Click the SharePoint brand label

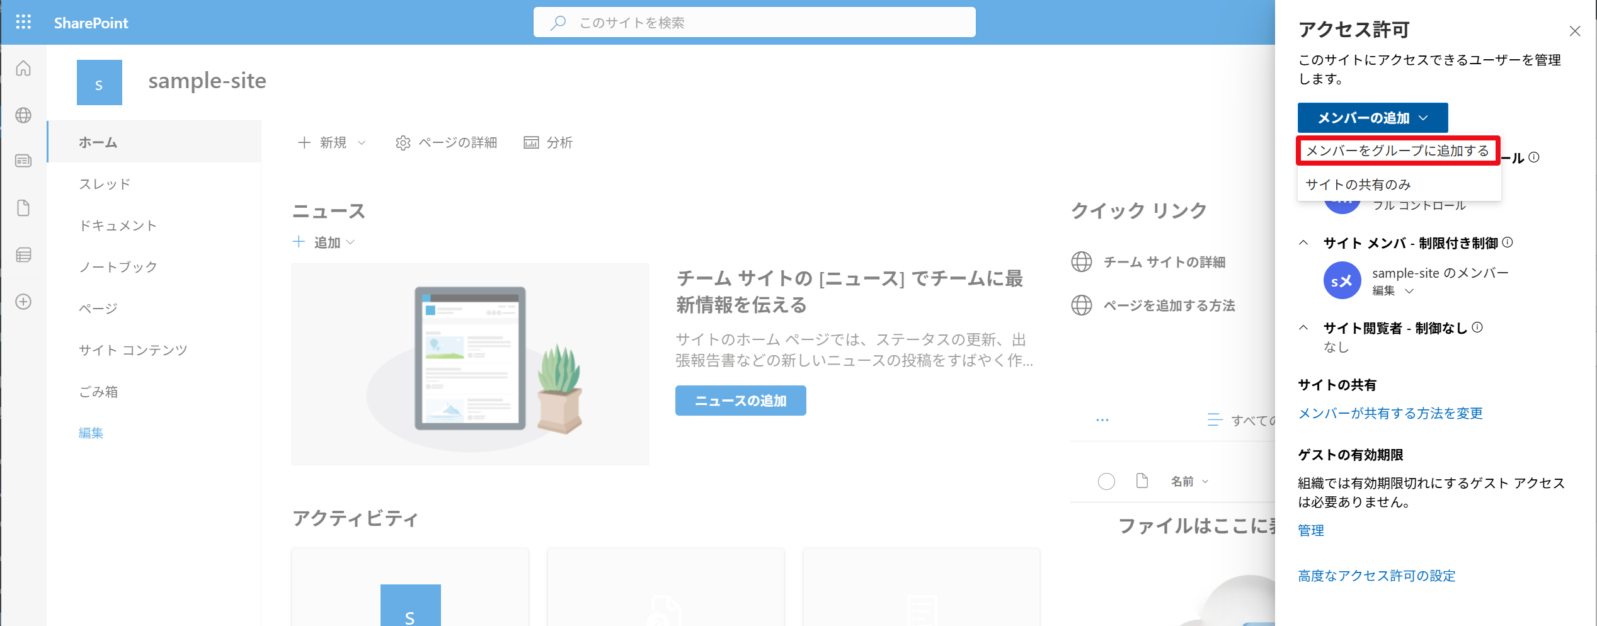coord(91,23)
